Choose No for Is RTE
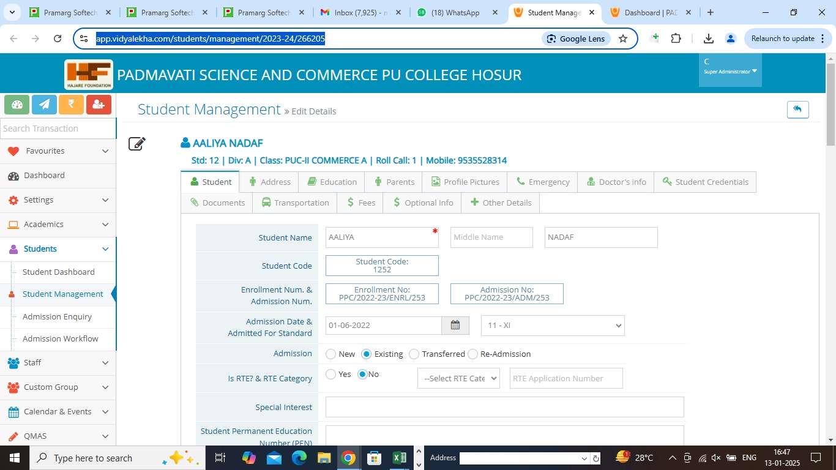836x470 pixels. coord(362,374)
